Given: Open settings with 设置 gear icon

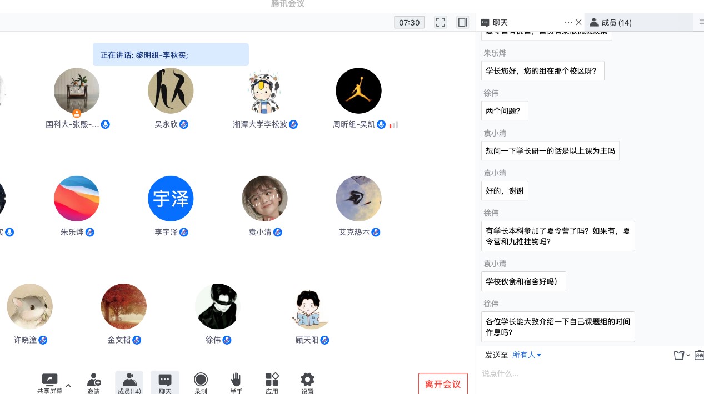Looking at the screenshot, I should point(307,382).
